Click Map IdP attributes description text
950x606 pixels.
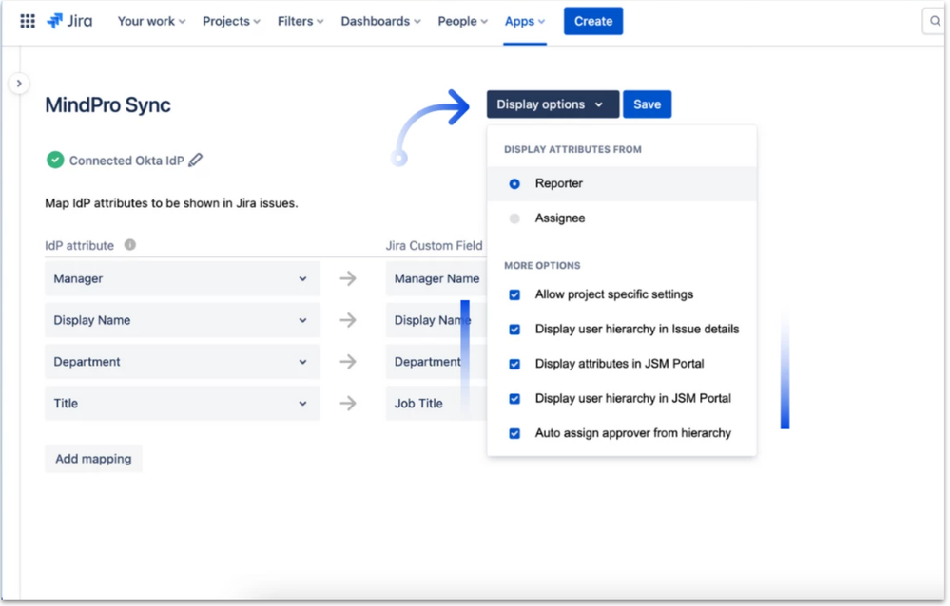(x=171, y=203)
